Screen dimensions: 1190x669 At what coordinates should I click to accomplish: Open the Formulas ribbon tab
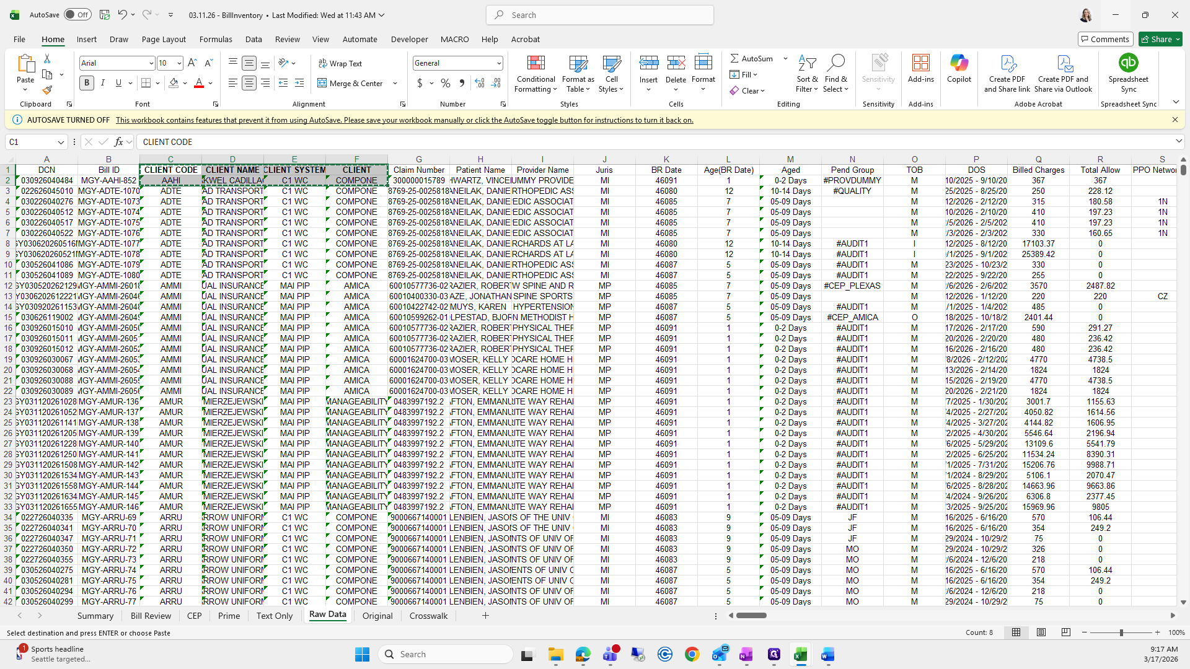click(216, 39)
